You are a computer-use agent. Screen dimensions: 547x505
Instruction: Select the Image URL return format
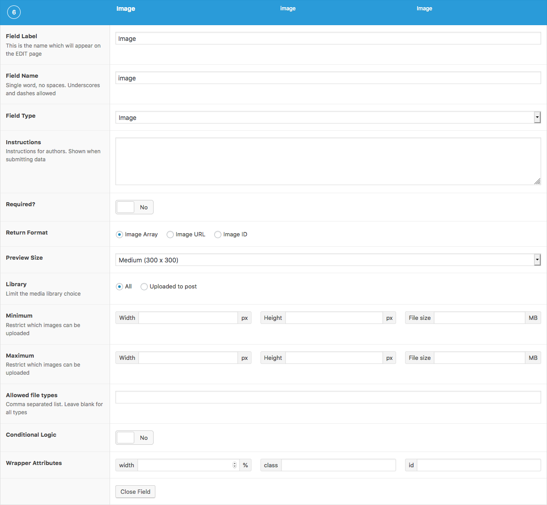click(x=170, y=234)
